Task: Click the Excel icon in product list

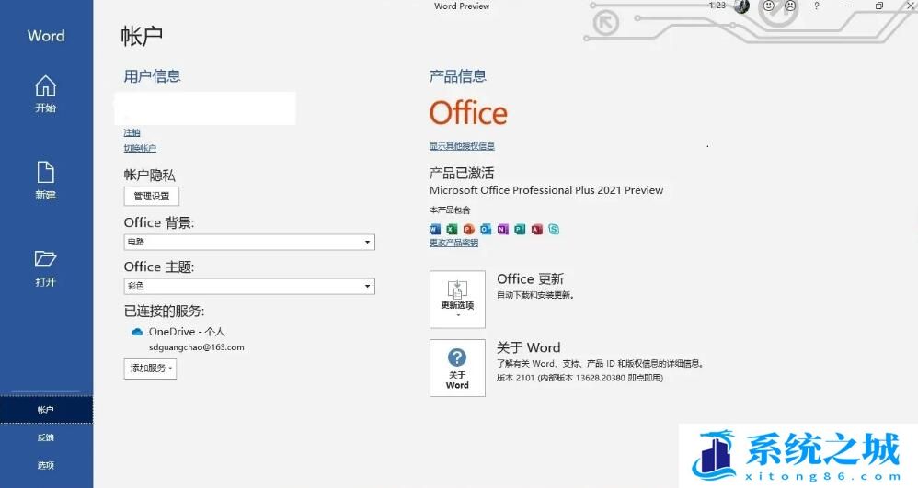Action: tap(452, 229)
